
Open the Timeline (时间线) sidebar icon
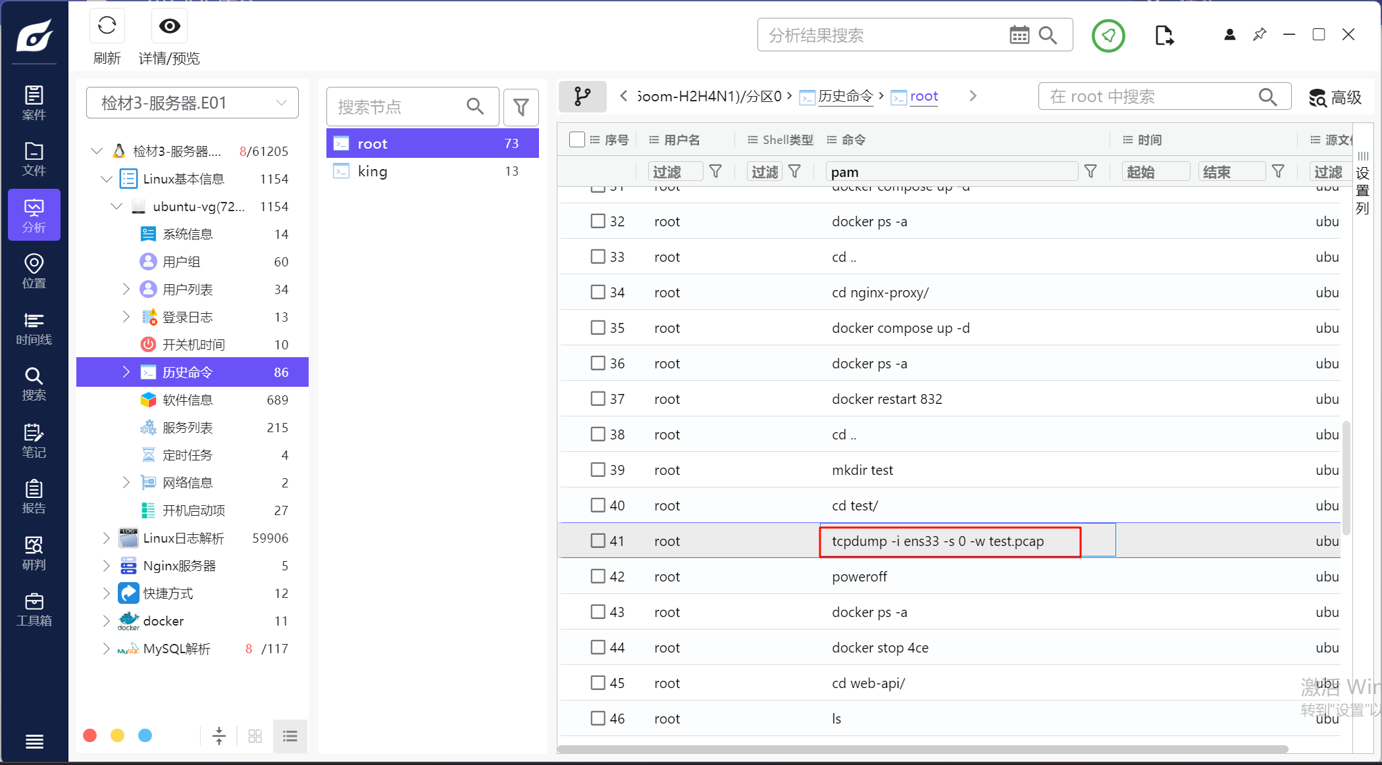pos(34,329)
